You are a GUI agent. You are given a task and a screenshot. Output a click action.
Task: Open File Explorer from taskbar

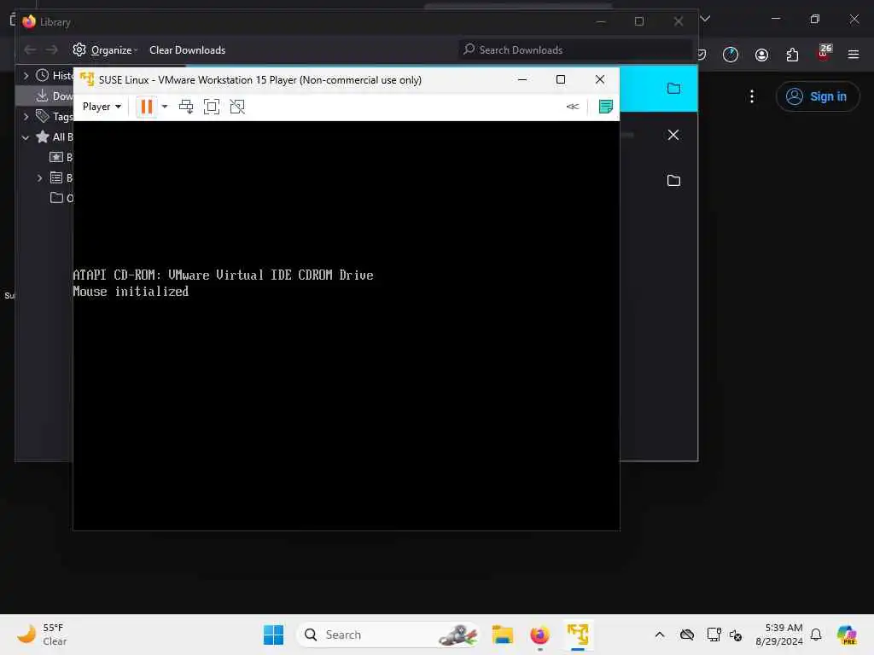click(502, 635)
